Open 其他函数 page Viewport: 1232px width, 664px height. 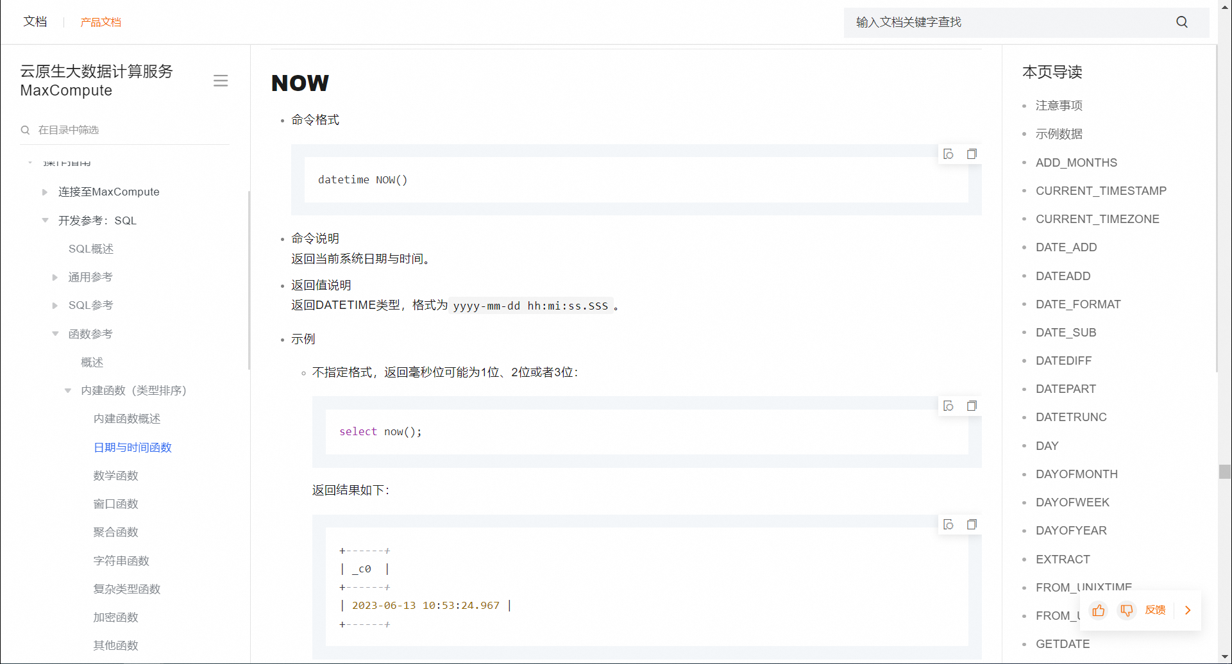tap(115, 645)
